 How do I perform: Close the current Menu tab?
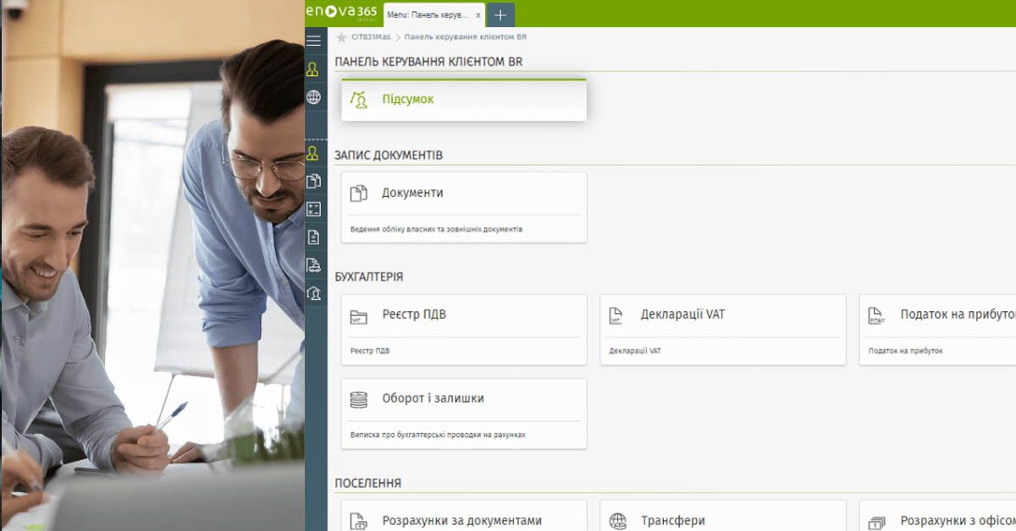click(x=478, y=14)
